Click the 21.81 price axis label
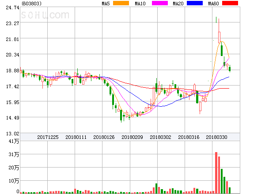 pyautogui.click(x=12, y=39)
